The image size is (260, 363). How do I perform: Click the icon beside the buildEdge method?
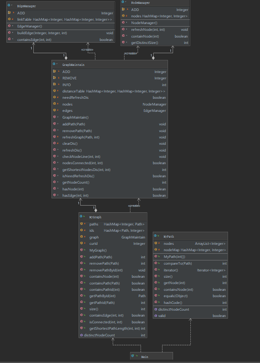point(9,33)
